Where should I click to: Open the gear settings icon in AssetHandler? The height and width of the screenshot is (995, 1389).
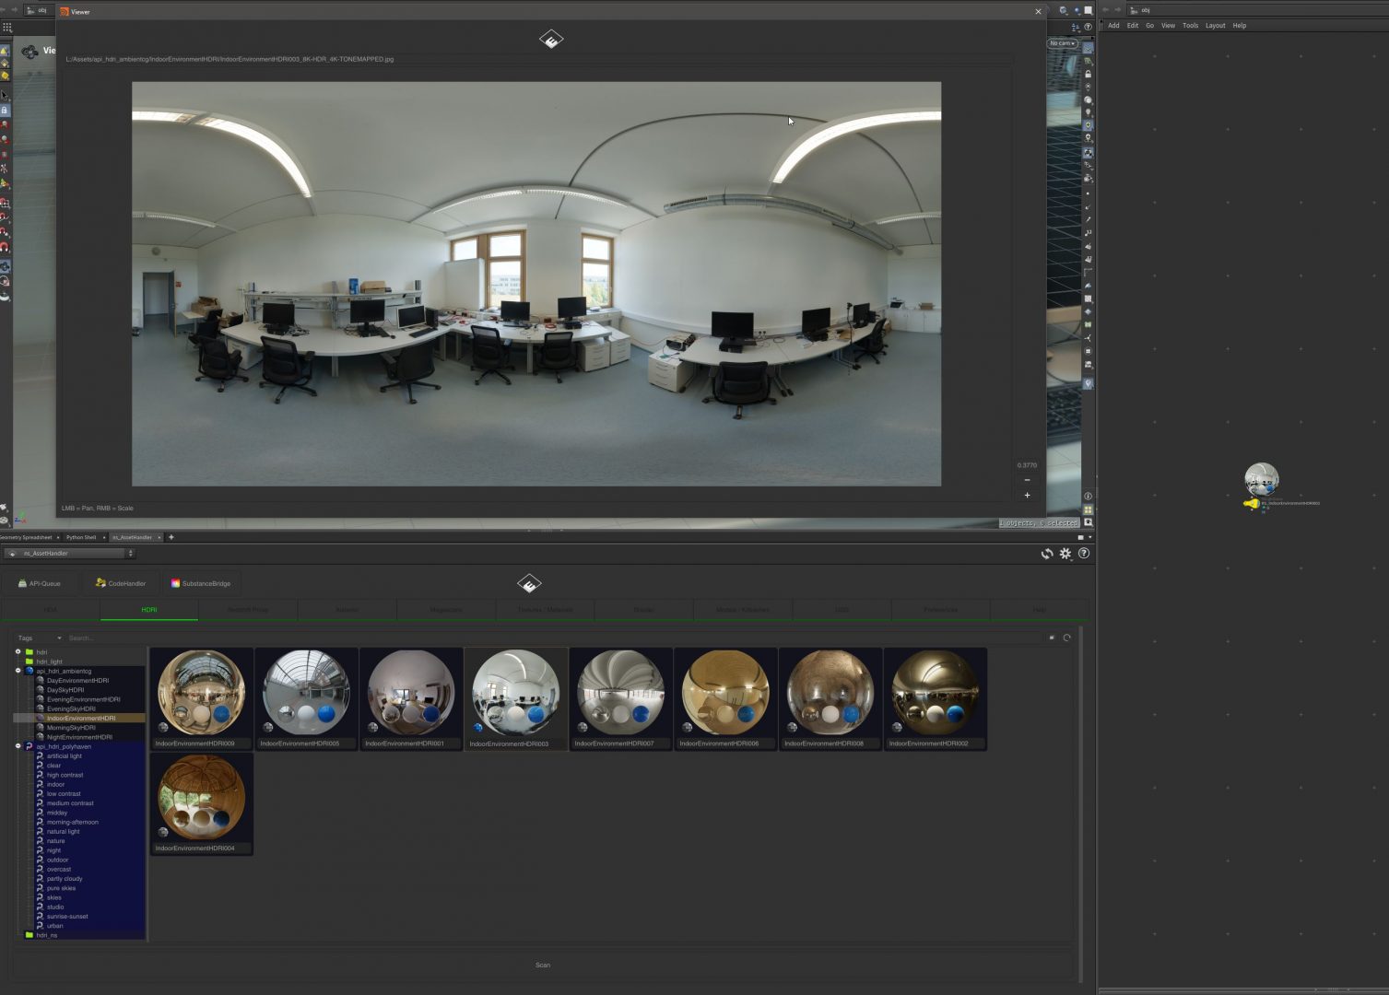[1065, 554]
